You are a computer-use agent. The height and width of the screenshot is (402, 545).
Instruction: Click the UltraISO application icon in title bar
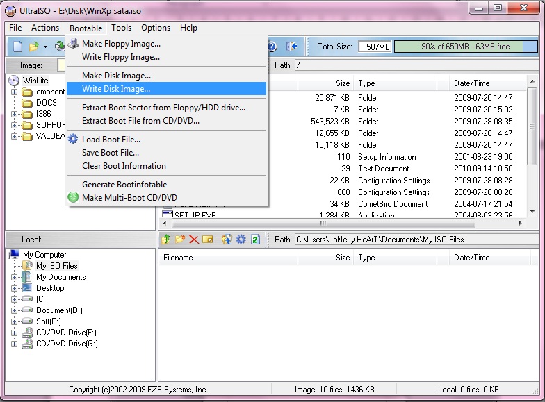pyautogui.click(x=10, y=11)
